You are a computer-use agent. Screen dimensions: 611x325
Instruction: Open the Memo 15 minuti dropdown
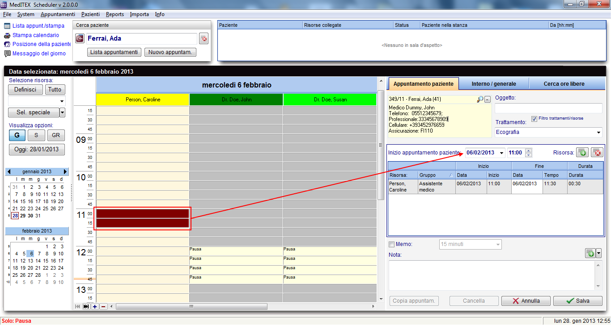497,244
